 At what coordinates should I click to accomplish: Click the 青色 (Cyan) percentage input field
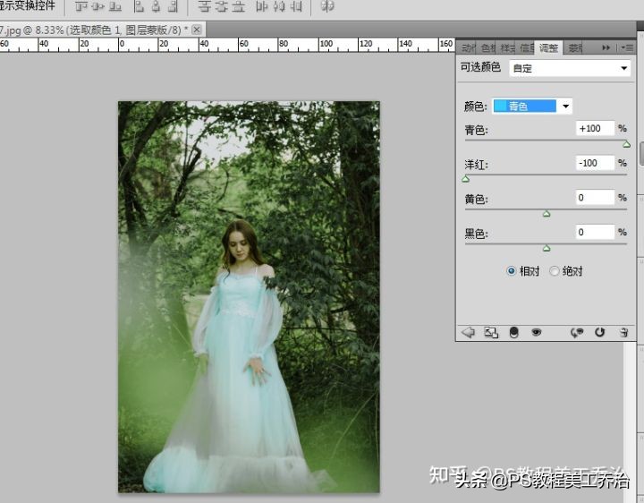[x=595, y=129]
